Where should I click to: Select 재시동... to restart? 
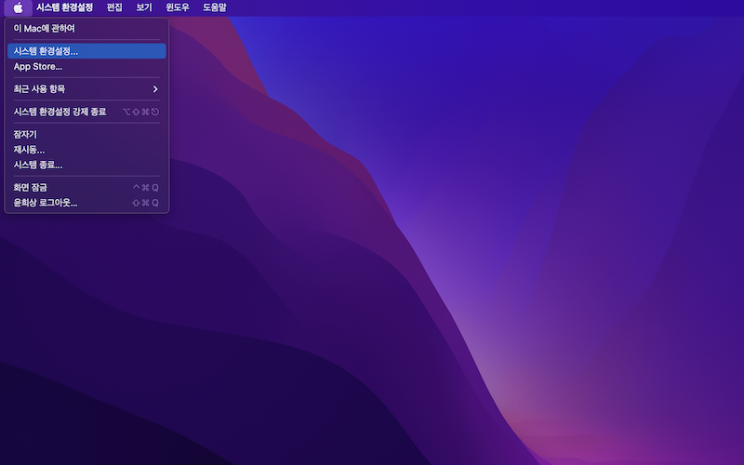[x=86, y=150]
